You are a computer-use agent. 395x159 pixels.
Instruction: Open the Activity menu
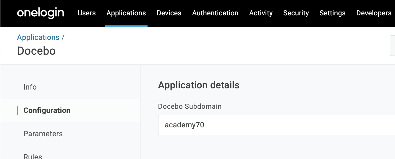[261, 13]
